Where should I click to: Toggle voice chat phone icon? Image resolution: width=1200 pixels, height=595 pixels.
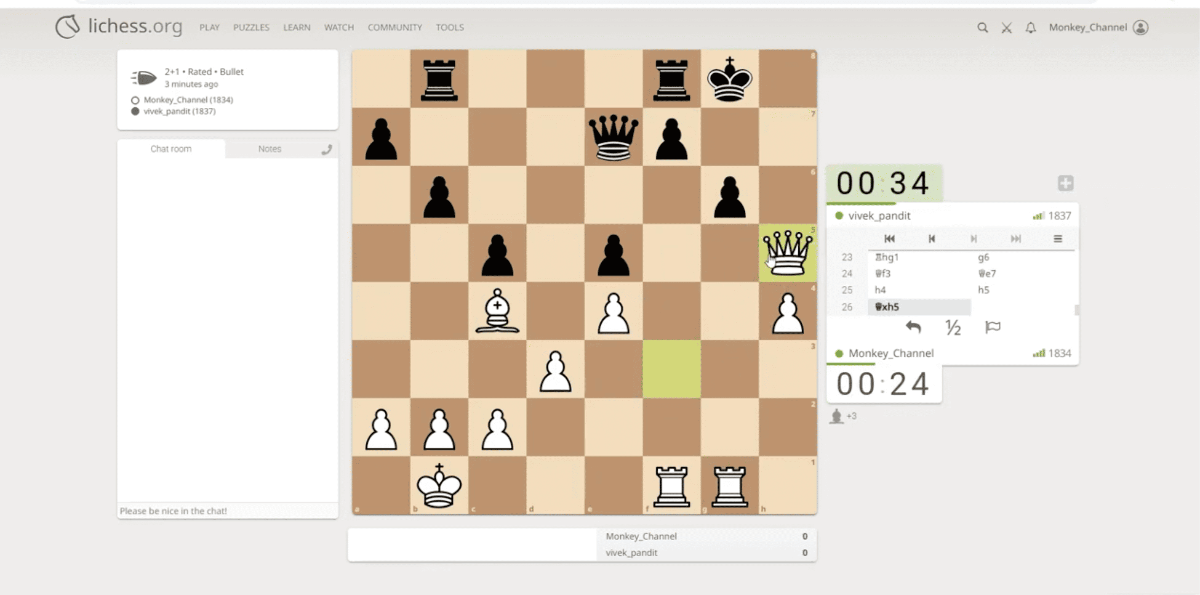click(x=327, y=149)
